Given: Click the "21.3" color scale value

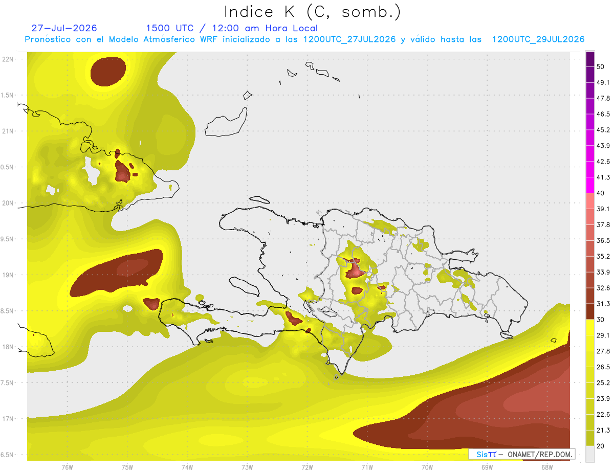Looking at the screenshot, I should (x=603, y=430).
